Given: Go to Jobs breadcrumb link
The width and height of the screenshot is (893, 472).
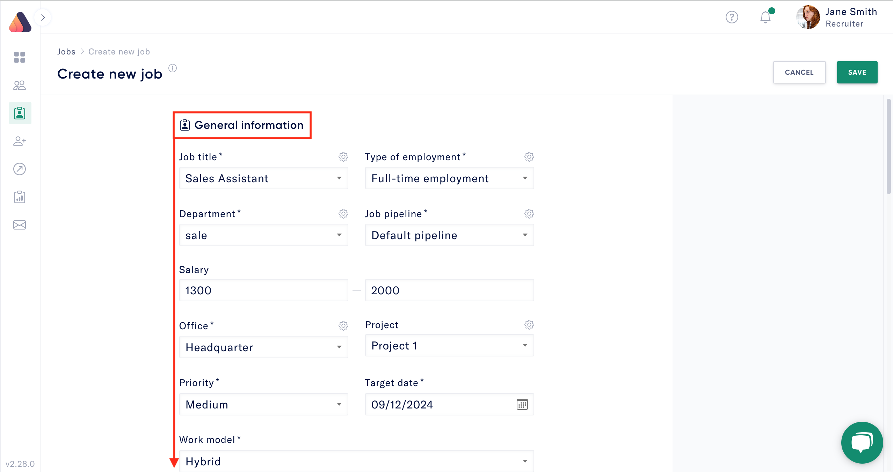Looking at the screenshot, I should tap(66, 52).
